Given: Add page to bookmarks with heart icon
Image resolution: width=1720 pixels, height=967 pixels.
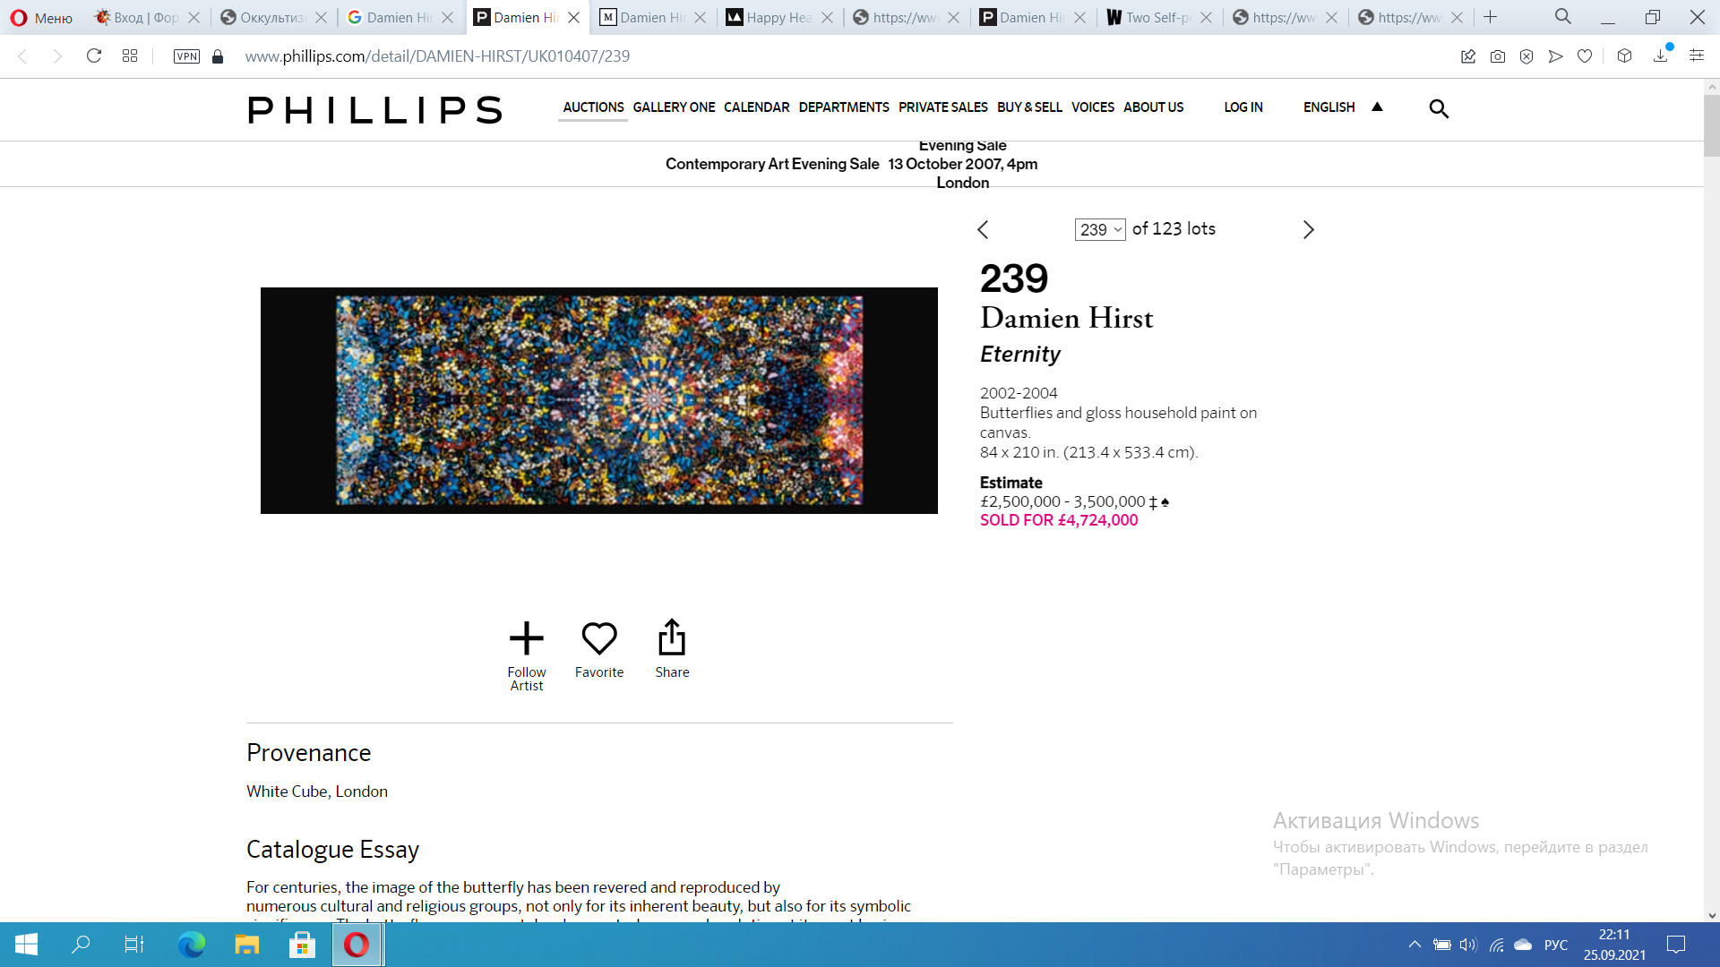Looking at the screenshot, I should (1585, 56).
